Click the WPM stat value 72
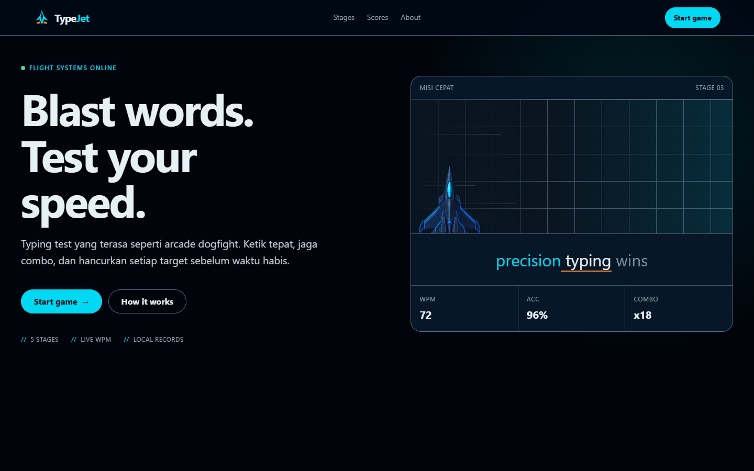Screen dimensions: 754x471 click(x=426, y=315)
